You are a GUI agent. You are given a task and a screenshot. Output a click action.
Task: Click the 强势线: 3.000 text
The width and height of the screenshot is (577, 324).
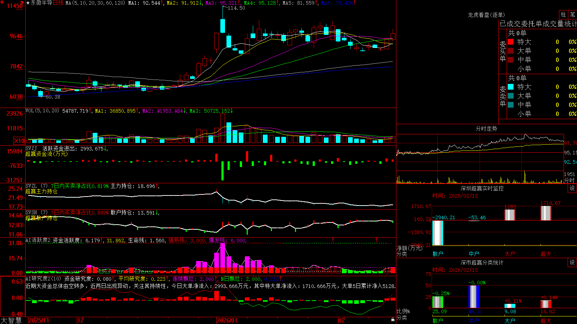click(187, 240)
